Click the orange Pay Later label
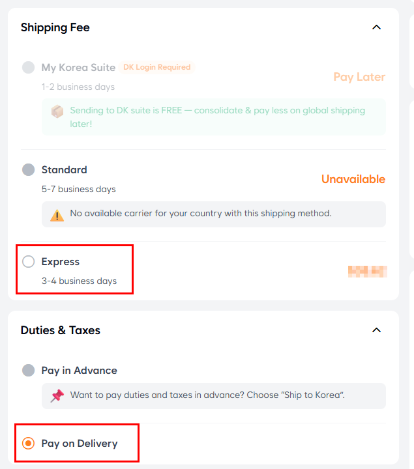The width and height of the screenshot is (414, 469). 359,77
